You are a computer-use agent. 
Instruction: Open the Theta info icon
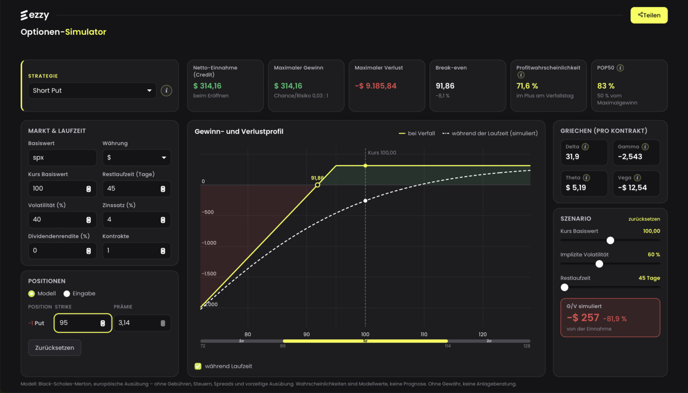point(586,178)
